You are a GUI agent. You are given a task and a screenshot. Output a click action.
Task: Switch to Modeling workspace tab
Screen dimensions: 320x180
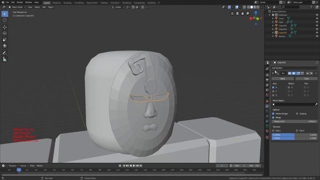point(56,3)
